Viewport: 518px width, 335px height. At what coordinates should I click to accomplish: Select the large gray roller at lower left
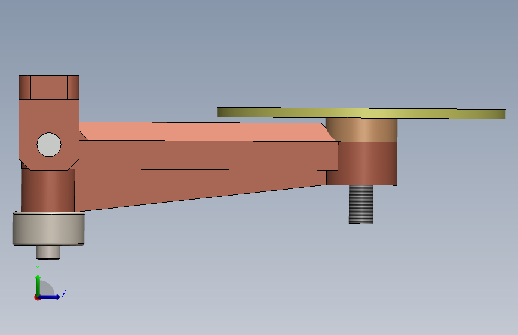tap(48, 229)
